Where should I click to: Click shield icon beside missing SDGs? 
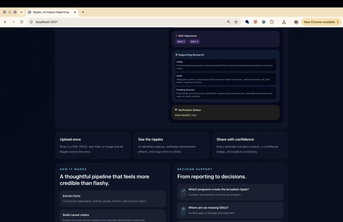(183, 209)
